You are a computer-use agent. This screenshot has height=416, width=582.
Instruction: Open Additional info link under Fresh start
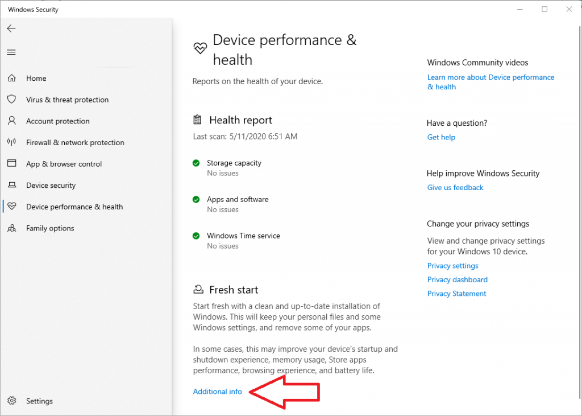point(217,392)
